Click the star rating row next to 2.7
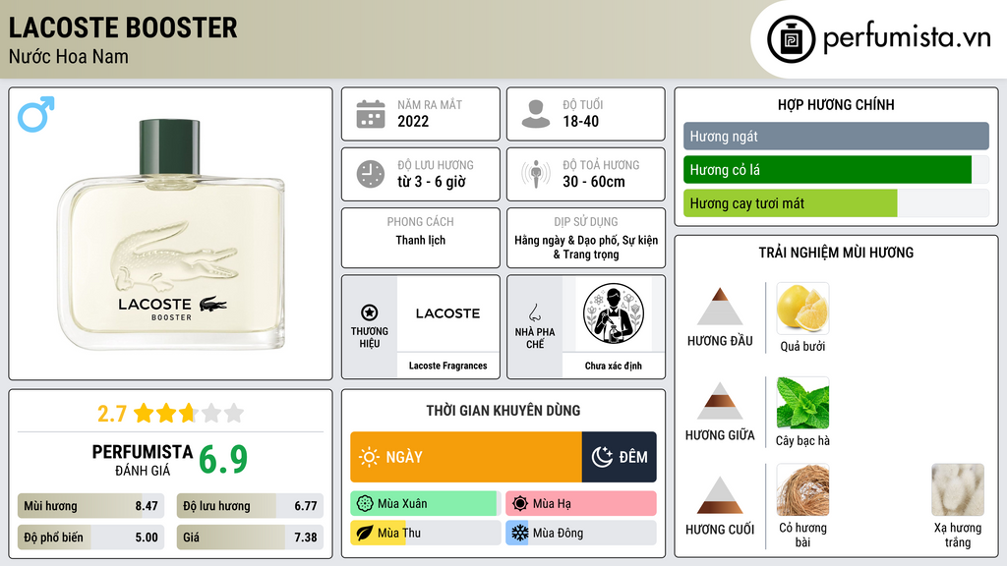The width and height of the screenshot is (1007, 566). (x=189, y=413)
